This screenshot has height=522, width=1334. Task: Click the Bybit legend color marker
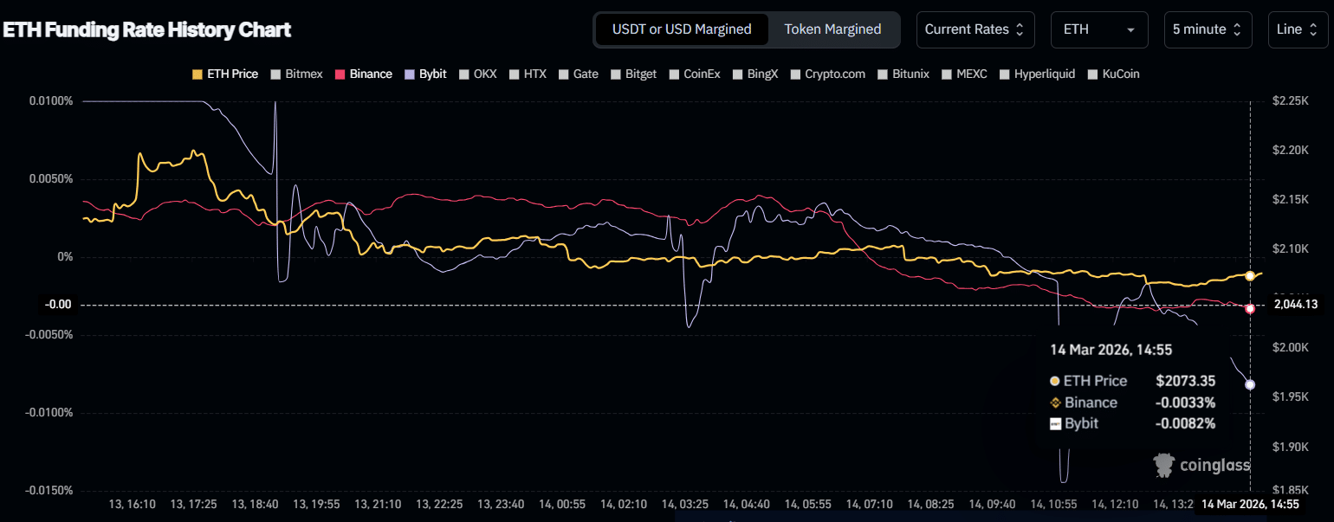[x=410, y=74]
